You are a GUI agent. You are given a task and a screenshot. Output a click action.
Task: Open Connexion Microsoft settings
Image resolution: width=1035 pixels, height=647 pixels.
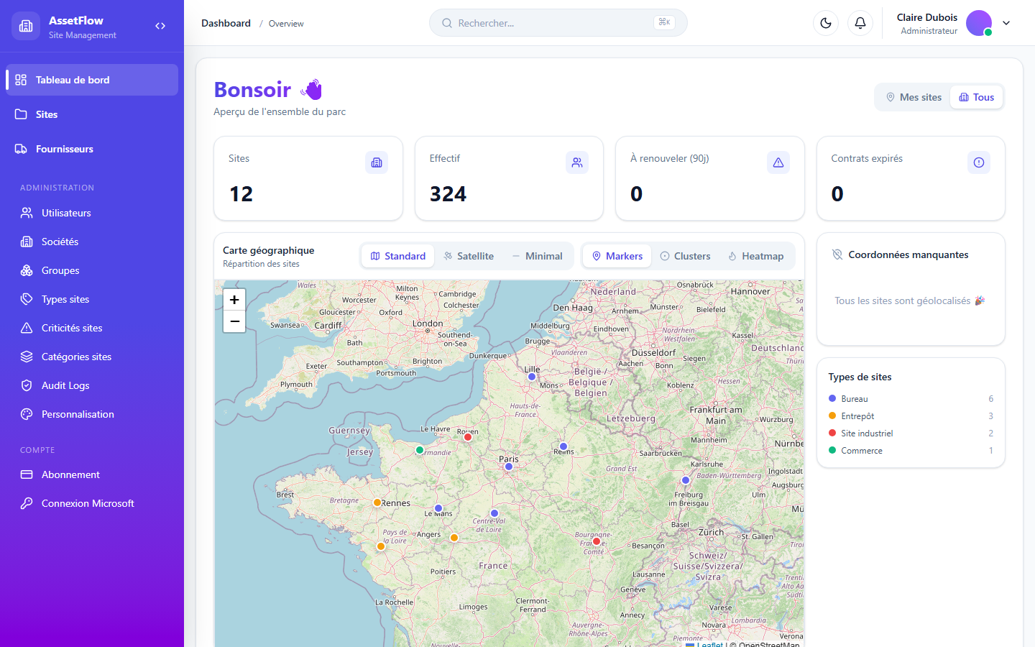(x=92, y=503)
